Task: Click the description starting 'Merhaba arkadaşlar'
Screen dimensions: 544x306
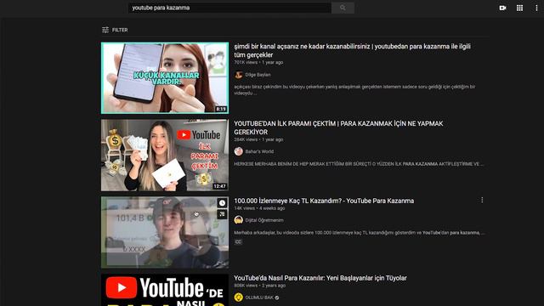Action: point(359,232)
